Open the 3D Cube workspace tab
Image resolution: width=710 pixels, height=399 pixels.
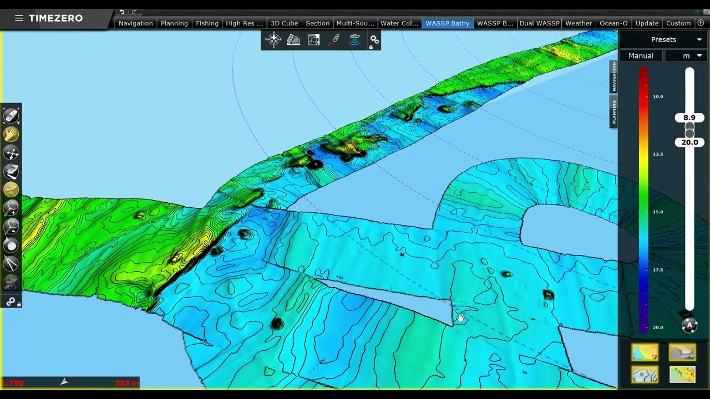(284, 23)
